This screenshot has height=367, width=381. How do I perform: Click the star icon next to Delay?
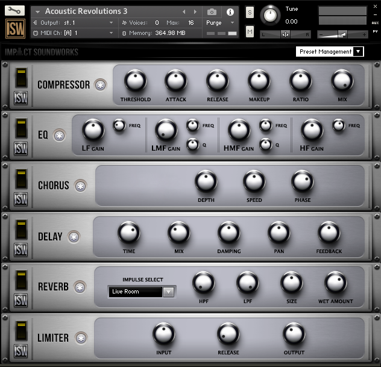[74, 237]
